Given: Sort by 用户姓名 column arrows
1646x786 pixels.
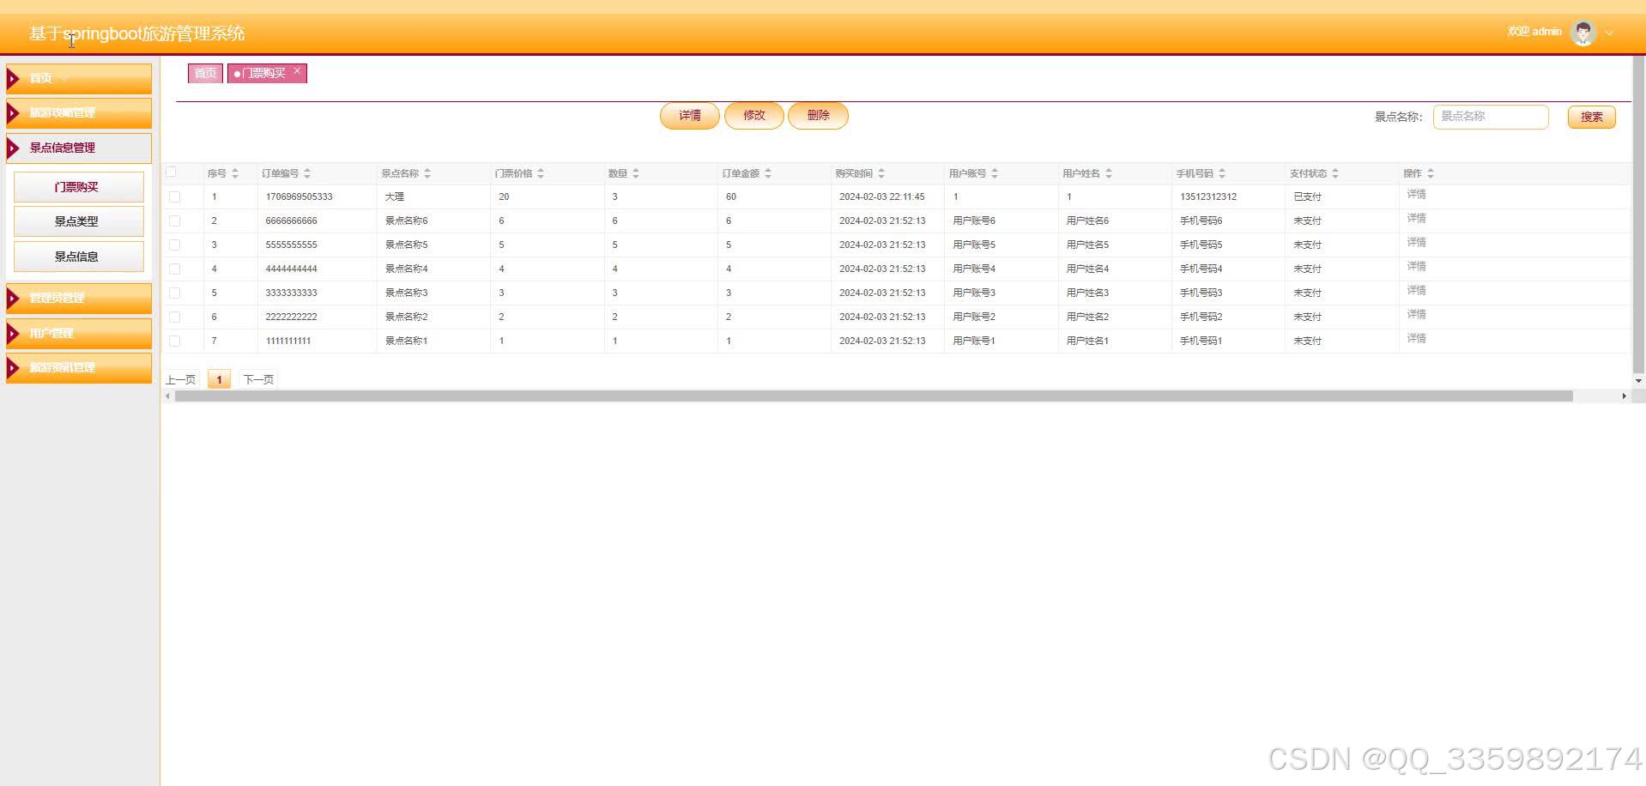Looking at the screenshot, I should (x=1109, y=173).
